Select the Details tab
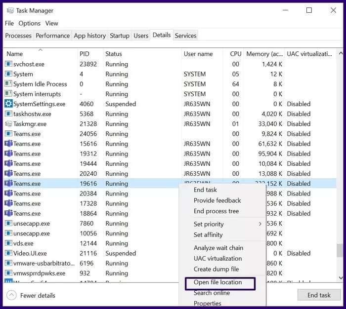This screenshot has width=346, height=309. (162, 35)
